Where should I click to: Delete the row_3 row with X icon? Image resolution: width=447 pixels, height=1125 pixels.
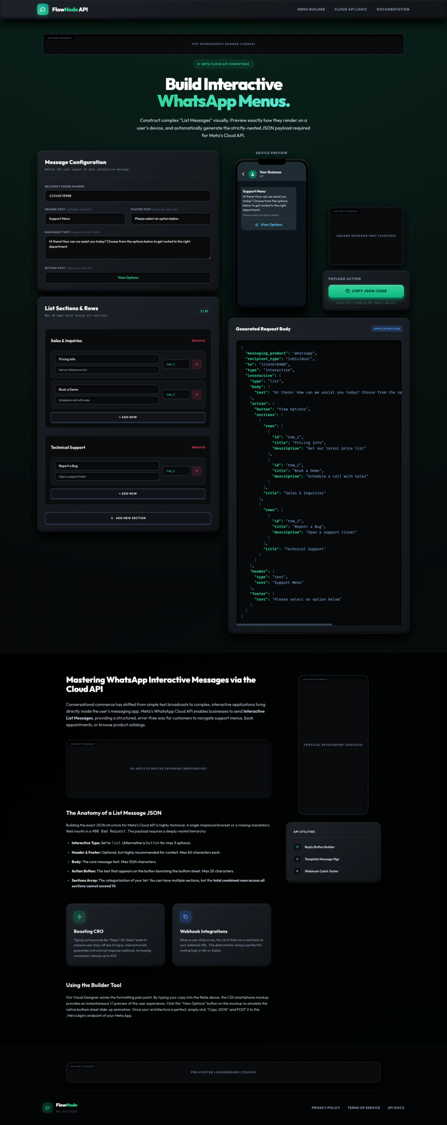coord(197,471)
